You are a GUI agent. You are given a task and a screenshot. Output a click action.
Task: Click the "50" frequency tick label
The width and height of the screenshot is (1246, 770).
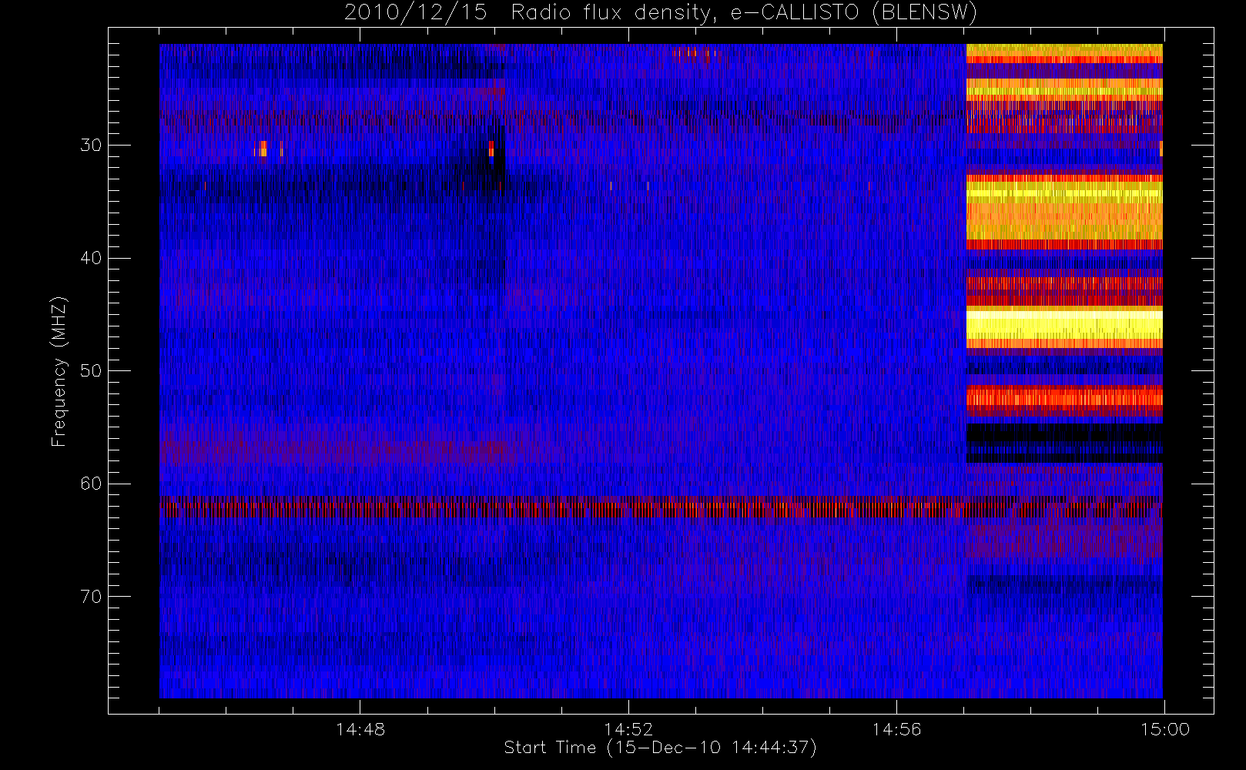[x=91, y=370]
